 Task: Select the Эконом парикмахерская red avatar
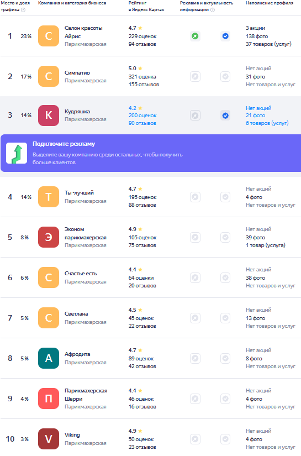(49, 237)
